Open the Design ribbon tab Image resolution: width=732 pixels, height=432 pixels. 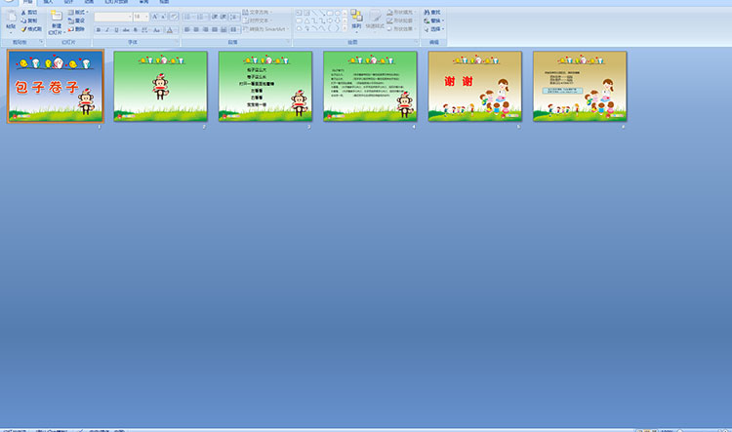pos(68,3)
